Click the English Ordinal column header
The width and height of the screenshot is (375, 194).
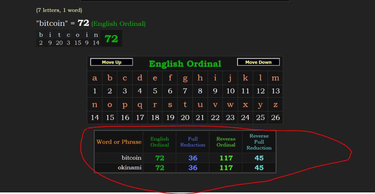159,142
